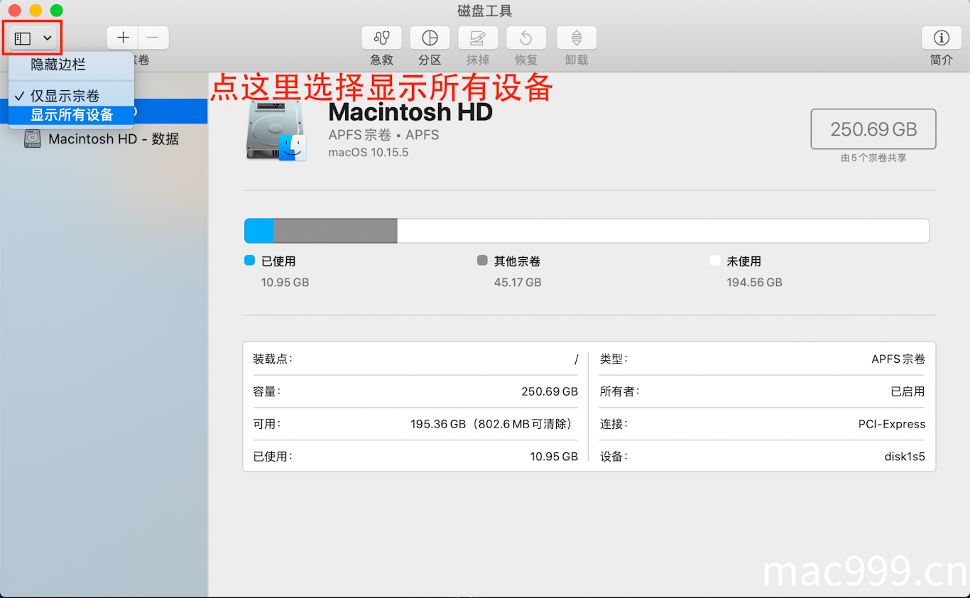The width and height of the screenshot is (970, 598).
Task: Click the 卸载 unmount toolbar icon
Action: click(x=577, y=38)
